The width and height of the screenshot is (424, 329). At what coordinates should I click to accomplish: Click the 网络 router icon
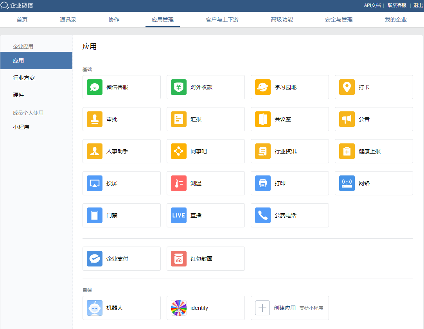(x=347, y=183)
